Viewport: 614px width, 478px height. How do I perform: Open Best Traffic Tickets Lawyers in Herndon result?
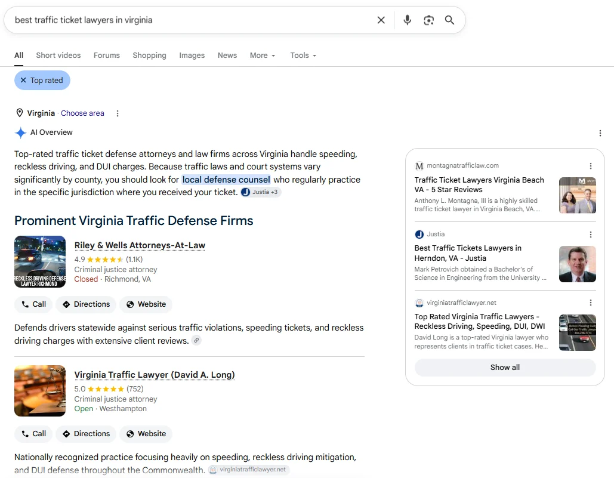pyautogui.click(x=468, y=253)
